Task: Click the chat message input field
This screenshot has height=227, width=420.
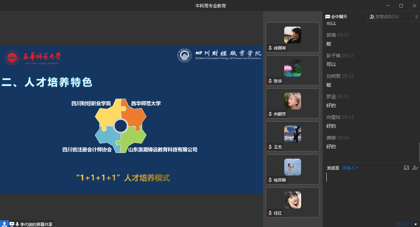Action: [x=371, y=196]
